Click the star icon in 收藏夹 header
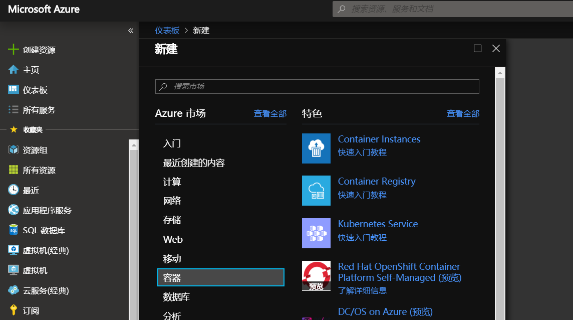 [x=14, y=129]
